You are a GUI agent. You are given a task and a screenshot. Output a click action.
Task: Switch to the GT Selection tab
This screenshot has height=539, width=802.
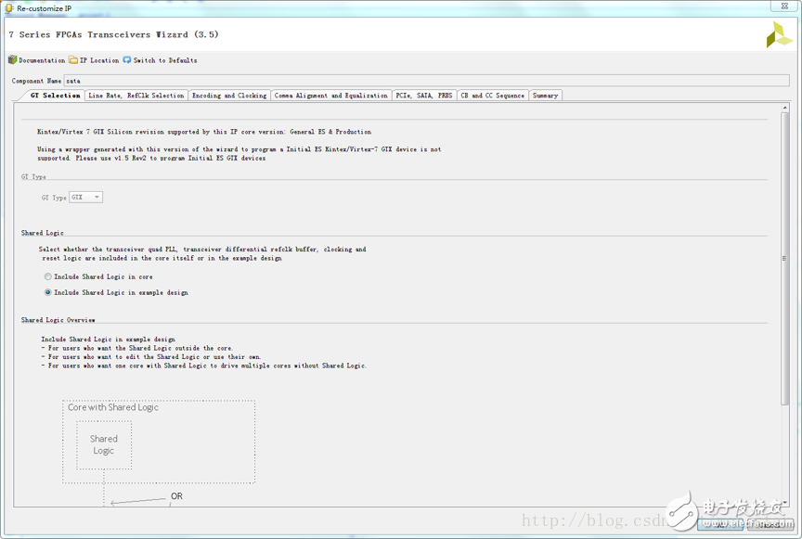click(x=55, y=96)
